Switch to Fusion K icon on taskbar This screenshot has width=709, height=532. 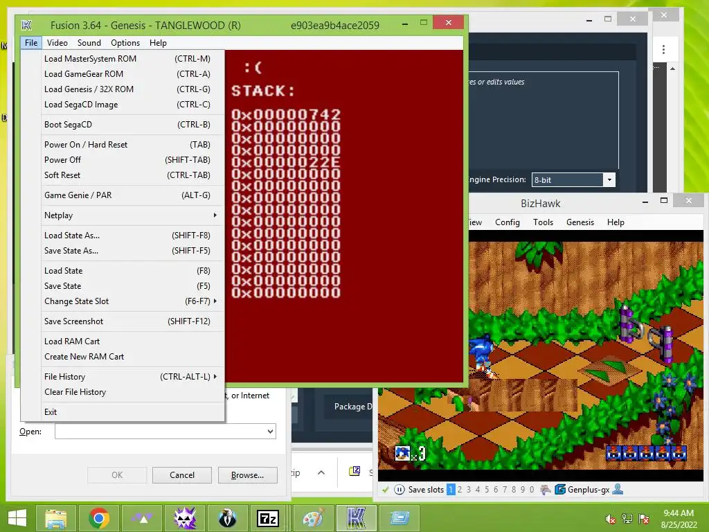(x=356, y=518)
